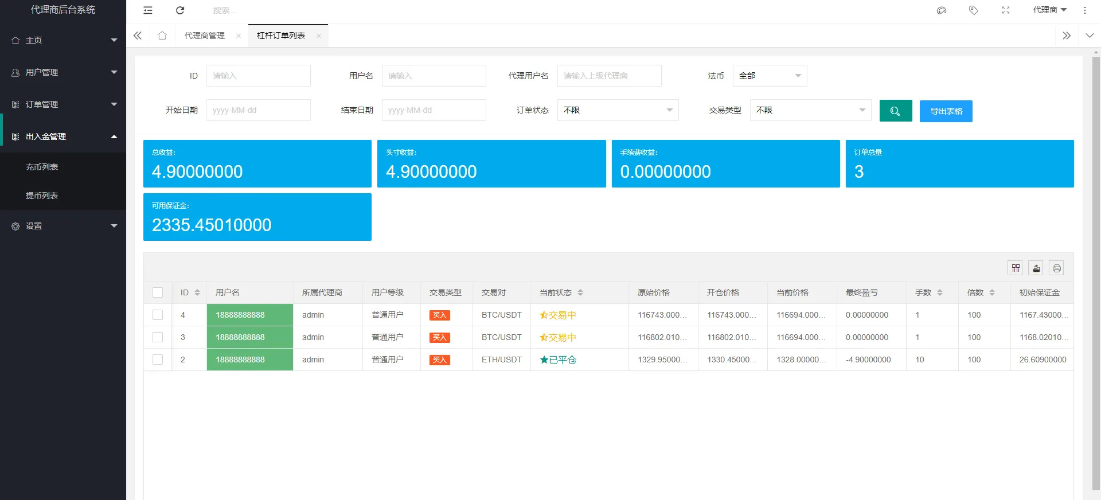Click the refresh icon in top bar
This screenshot has width=1101, height=500.
point(180,10)
